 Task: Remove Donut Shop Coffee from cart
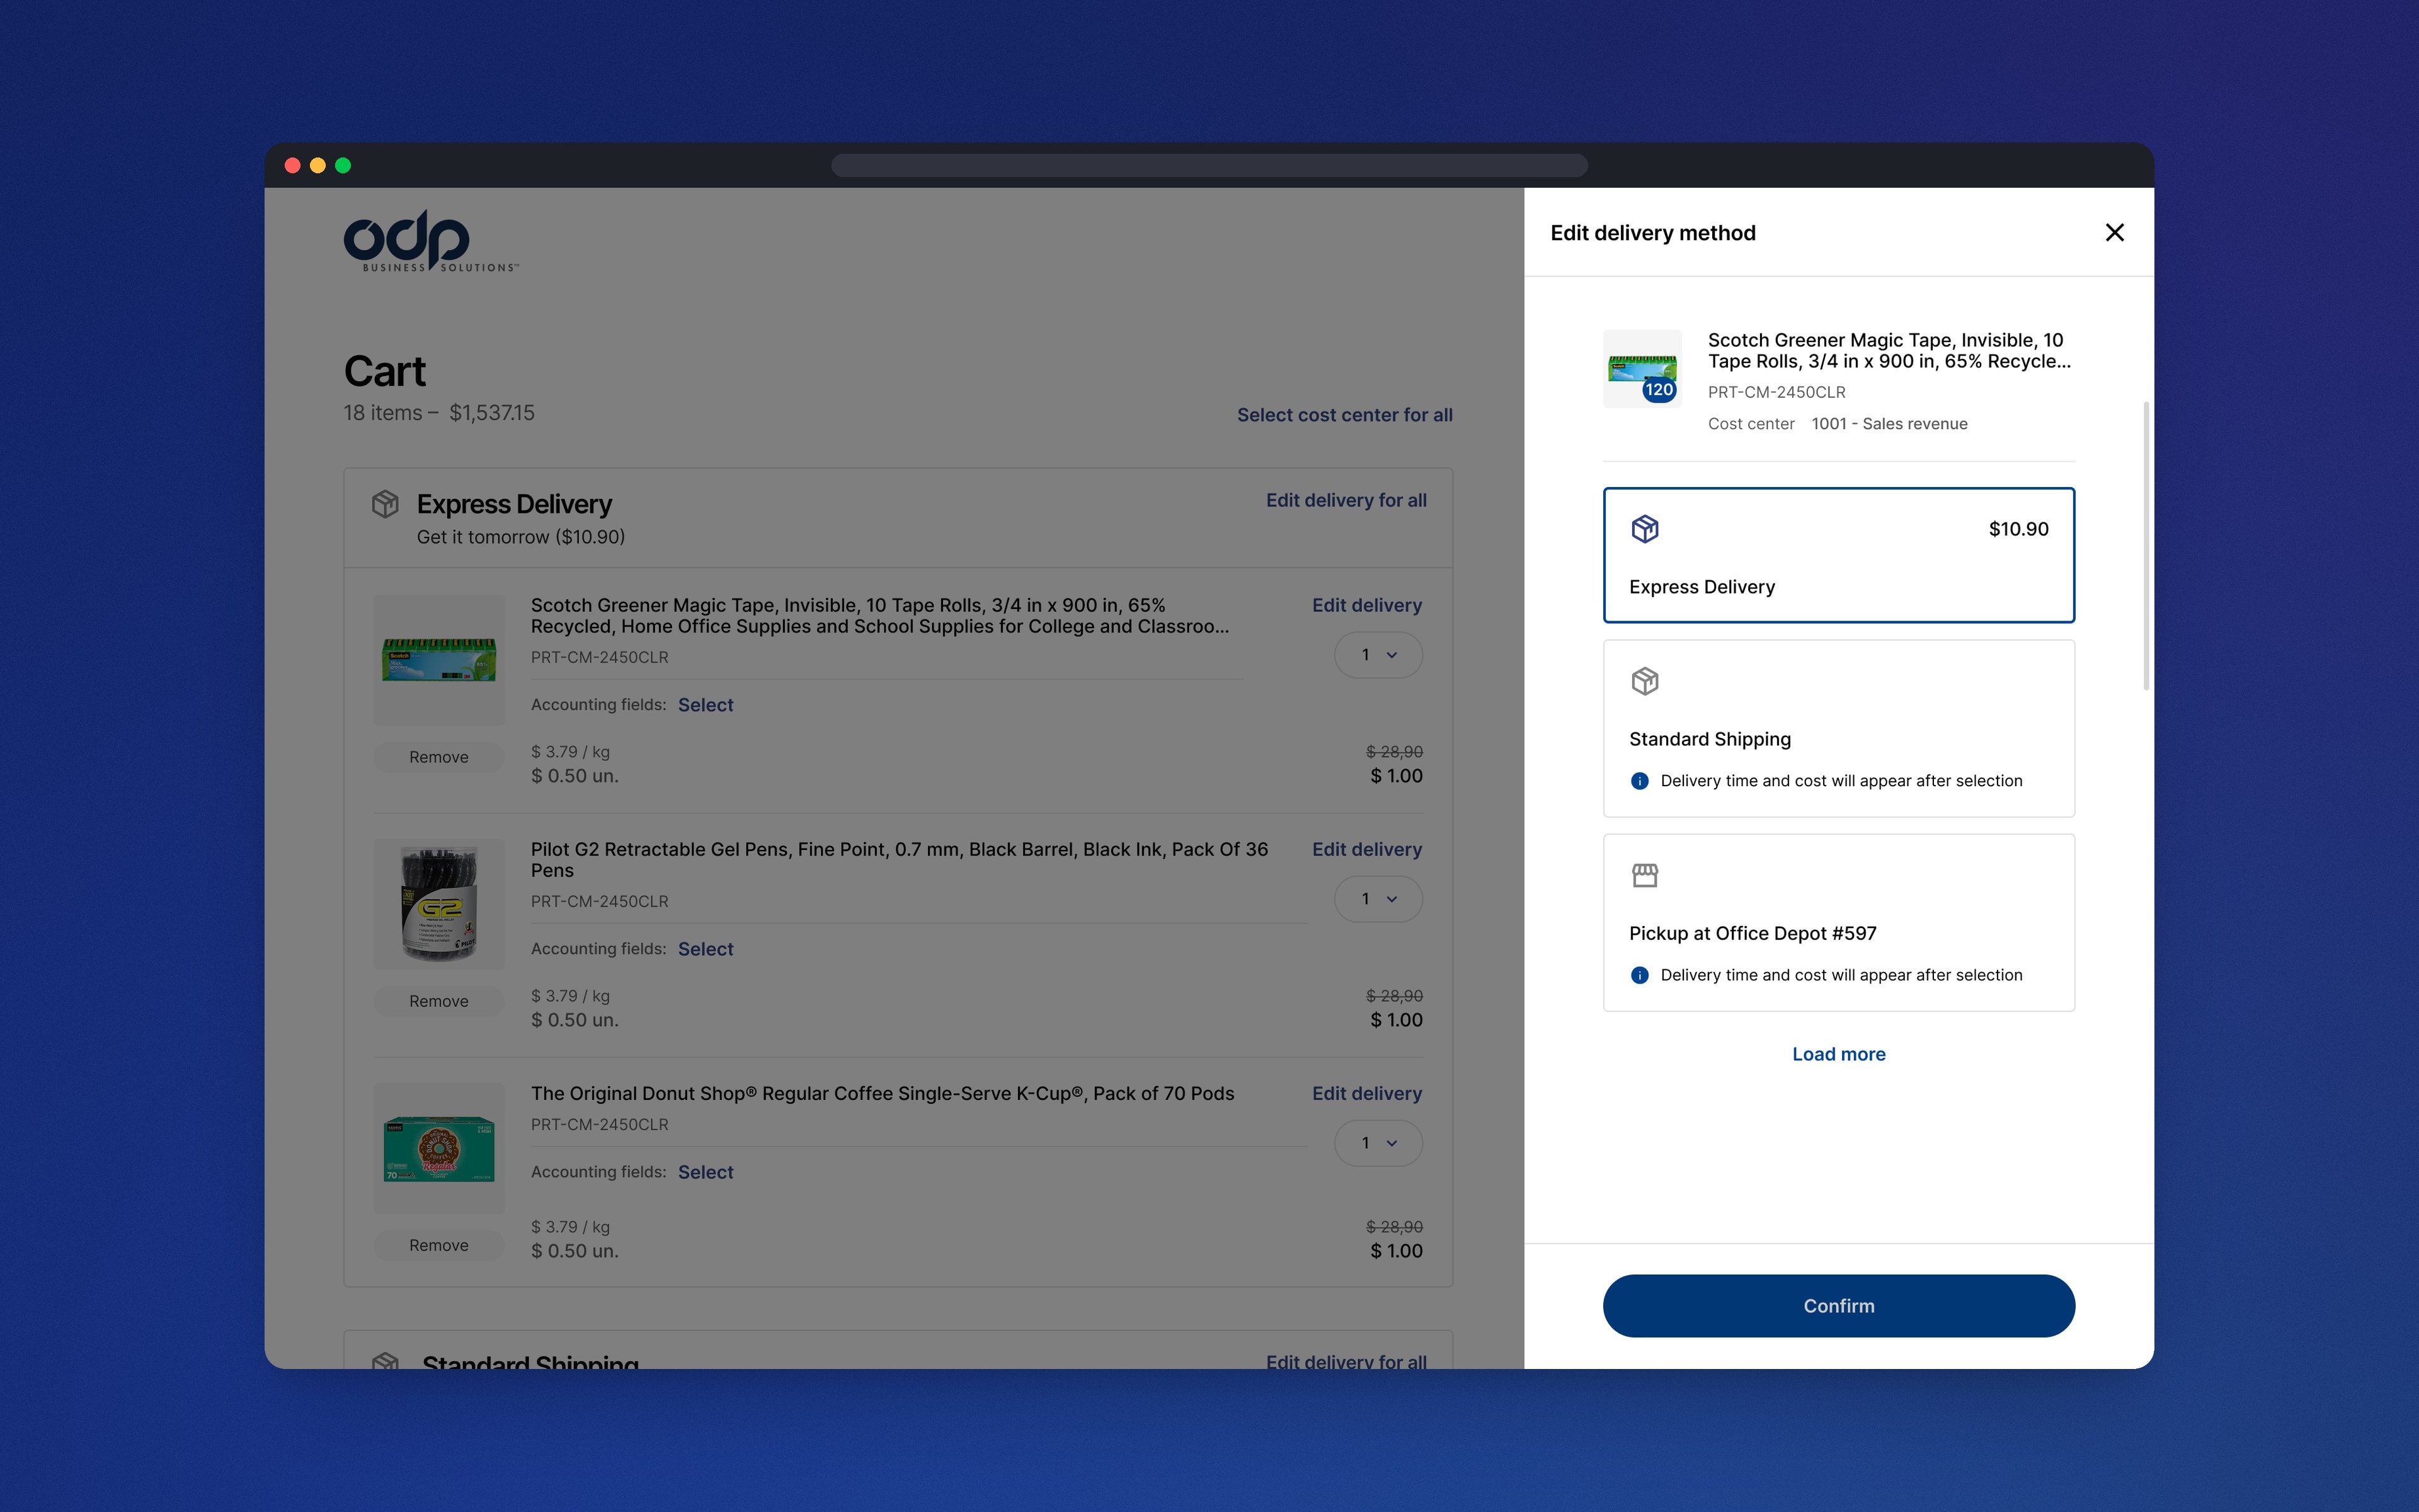(439, 1245)
